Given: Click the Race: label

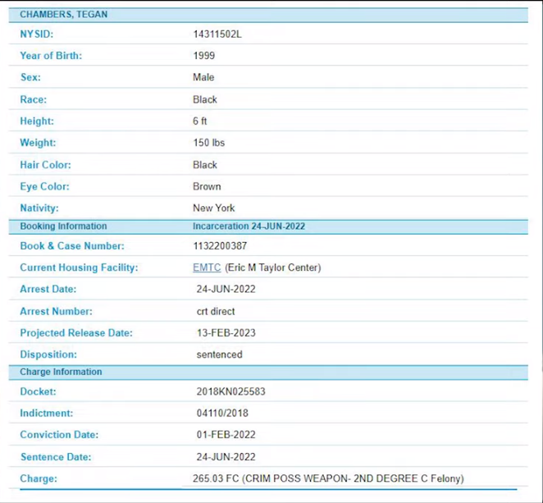Looking at the screenshot, I should pos(34,100).
